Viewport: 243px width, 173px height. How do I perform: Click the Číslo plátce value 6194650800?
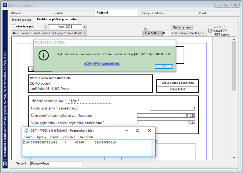177,89
